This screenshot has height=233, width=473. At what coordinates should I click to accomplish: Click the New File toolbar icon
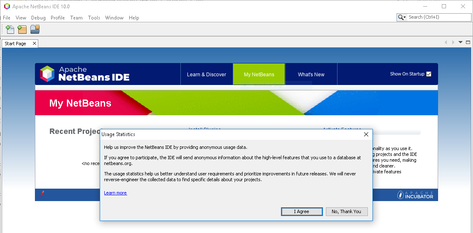[x=10, y=29]
